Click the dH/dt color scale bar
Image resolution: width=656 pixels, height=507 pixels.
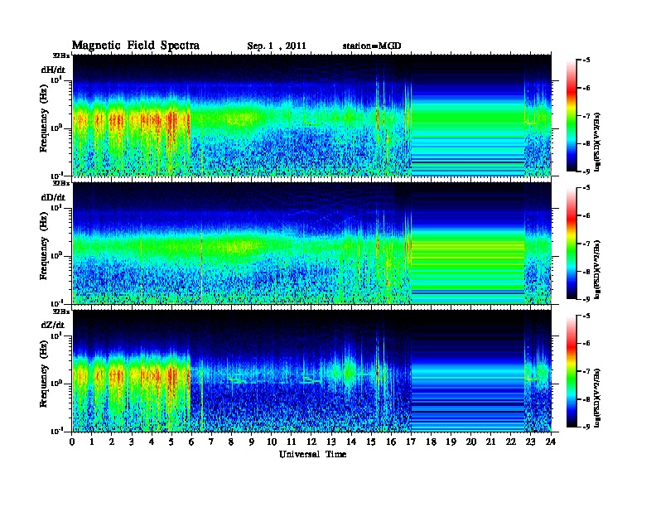(572, 116)
